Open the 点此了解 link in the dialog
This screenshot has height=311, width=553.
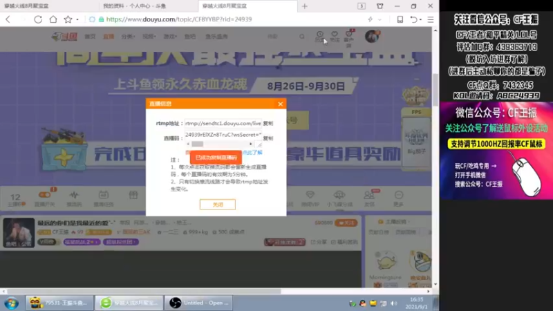252,152
